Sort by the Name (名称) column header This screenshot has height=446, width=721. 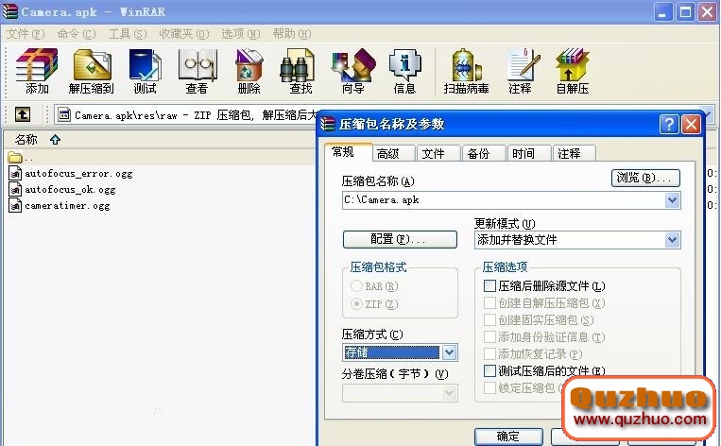click(26, 139)
